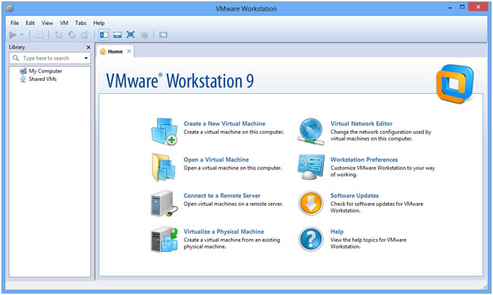The height and width of the screenshot is (295, 493).
Task: Click the Virtualize a Physical Machine link
Action: click(224, 231)
